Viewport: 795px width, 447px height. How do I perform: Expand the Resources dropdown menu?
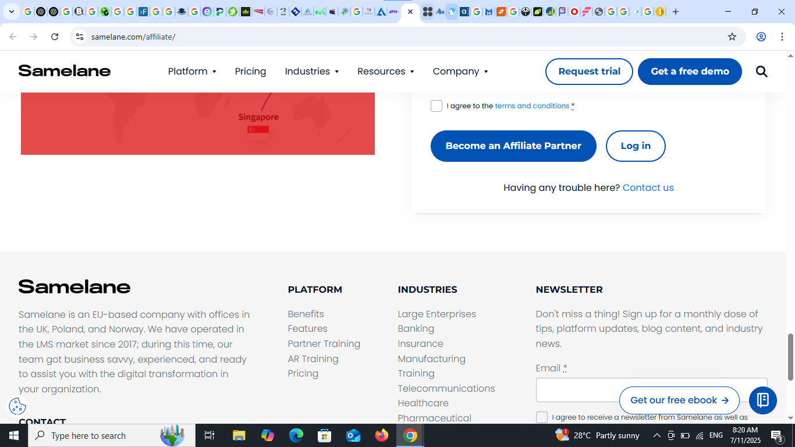(386, 72)
